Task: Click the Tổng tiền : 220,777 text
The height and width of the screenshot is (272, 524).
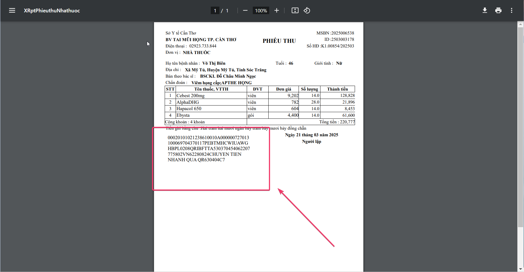Action: tap(337, 122)
